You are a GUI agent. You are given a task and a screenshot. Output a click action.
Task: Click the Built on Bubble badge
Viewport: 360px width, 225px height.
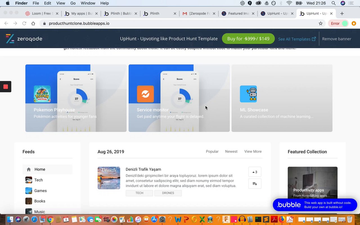[x=315, y=205]
